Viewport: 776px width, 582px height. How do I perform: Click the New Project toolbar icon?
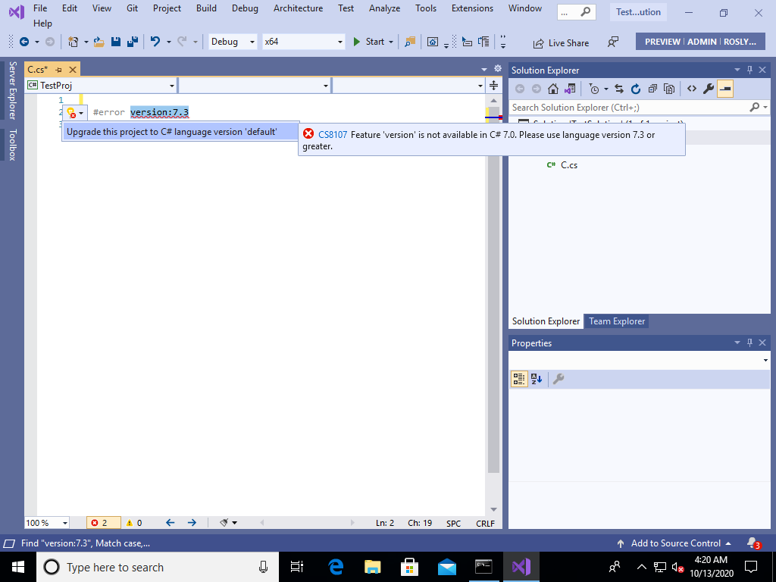coord(74,42)
